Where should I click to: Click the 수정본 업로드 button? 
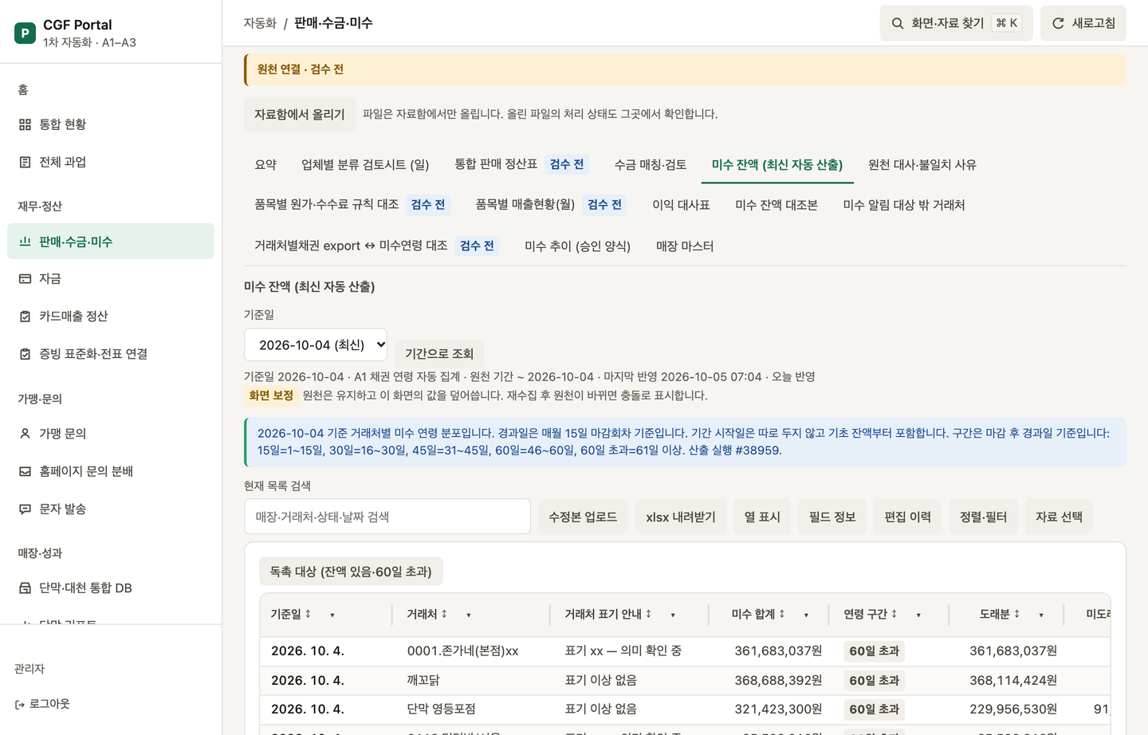[x=583, y=517]
